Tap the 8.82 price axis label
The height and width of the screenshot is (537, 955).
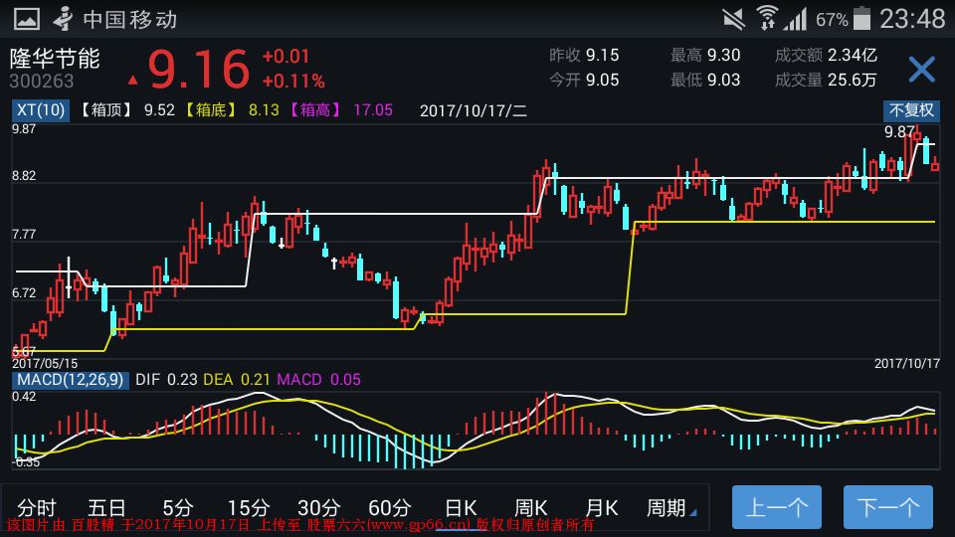coord(24,176)
